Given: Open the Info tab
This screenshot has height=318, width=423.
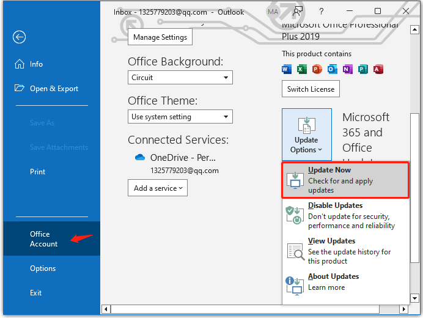Looking at the screenshot, I should (x=51, y=64).
